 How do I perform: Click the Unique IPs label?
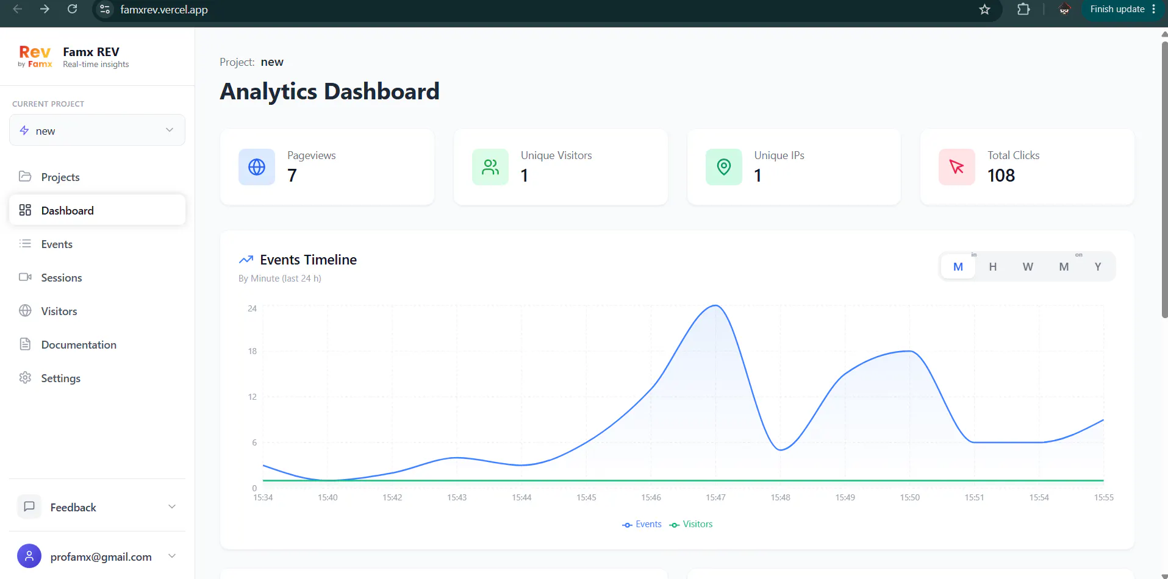[x=779, y=155]
